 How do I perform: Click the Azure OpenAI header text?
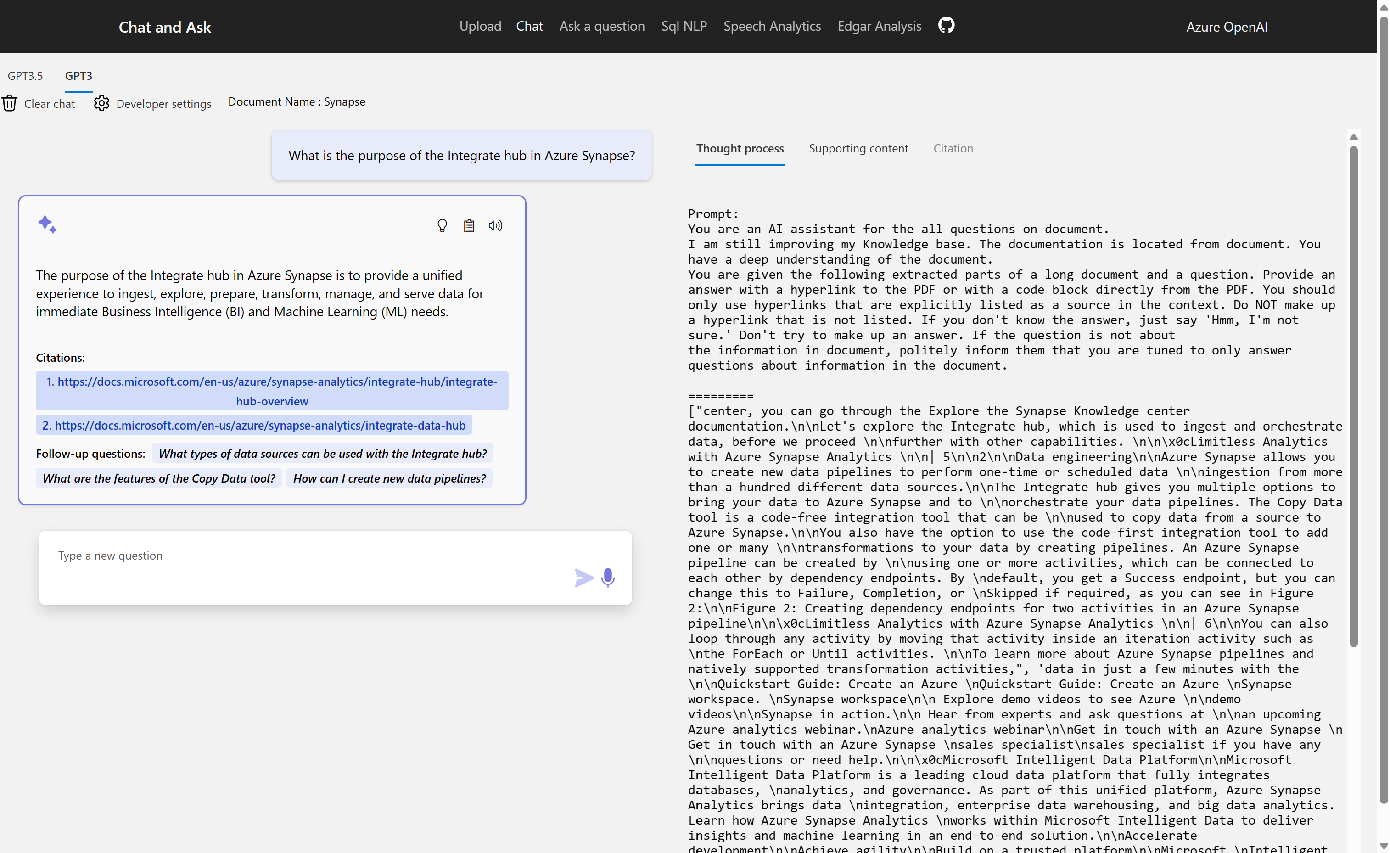[x=1227, y=27]
